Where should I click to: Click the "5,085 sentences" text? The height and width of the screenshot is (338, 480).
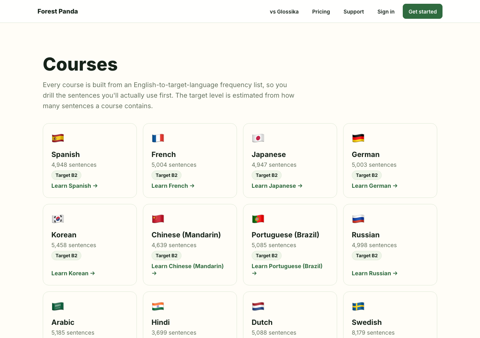point(274,245)
